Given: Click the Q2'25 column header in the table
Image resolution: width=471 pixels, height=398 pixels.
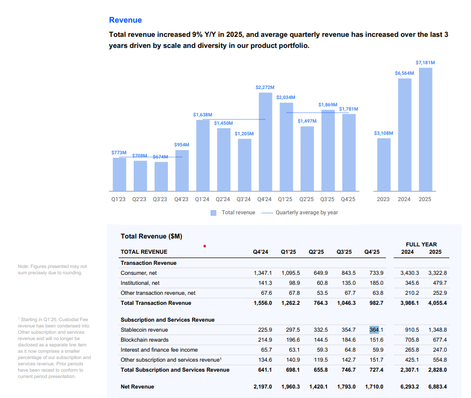Looking at the screenshot, I should [x=316, y=252].
